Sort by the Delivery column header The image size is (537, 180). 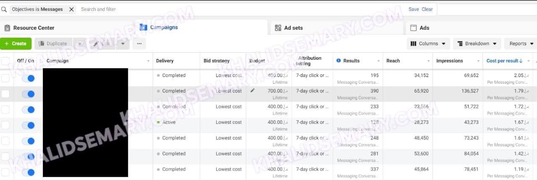pyautogui.click(x=164, y=61)
